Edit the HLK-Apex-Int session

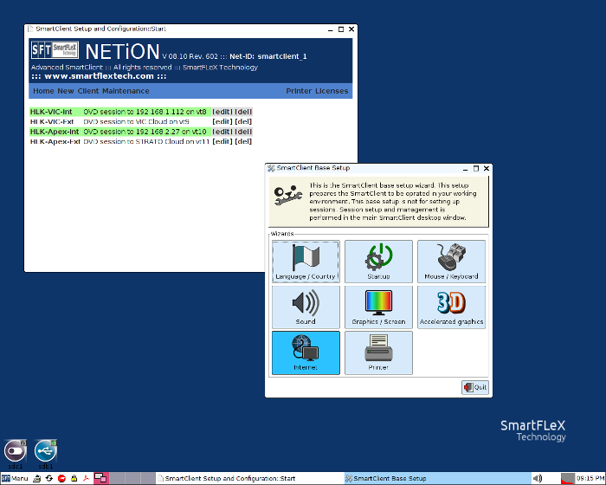(x=222, y=132)
